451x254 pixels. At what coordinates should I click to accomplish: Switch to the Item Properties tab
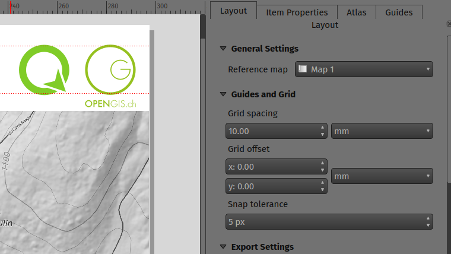click(x=297, y=12)
